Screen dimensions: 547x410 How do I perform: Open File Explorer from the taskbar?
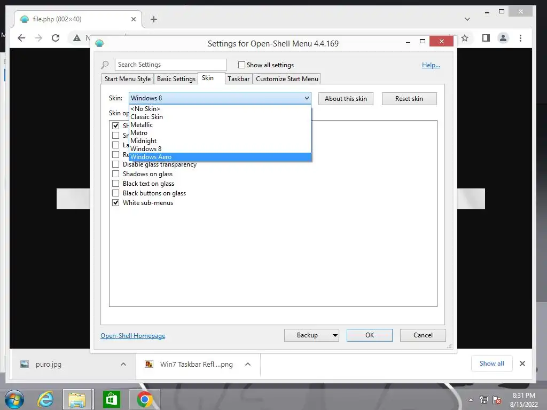tap(78, 399)
